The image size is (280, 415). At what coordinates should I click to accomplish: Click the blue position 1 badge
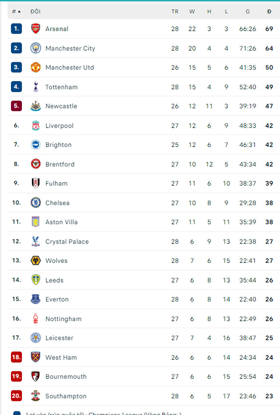[x=16, y=29]
